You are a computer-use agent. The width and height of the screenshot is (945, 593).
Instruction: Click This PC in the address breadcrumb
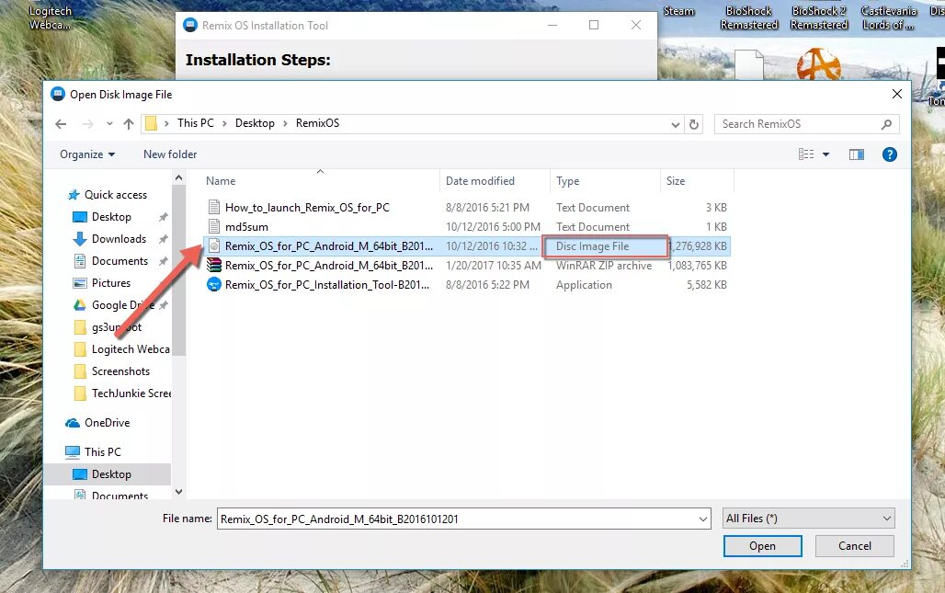[x=195, y=123]
